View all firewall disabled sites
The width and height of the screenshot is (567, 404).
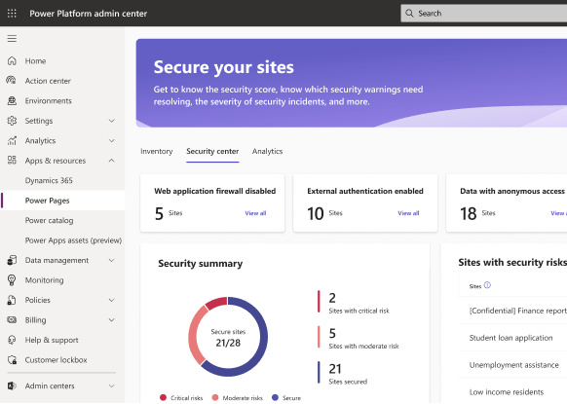(x=255, y=213)
